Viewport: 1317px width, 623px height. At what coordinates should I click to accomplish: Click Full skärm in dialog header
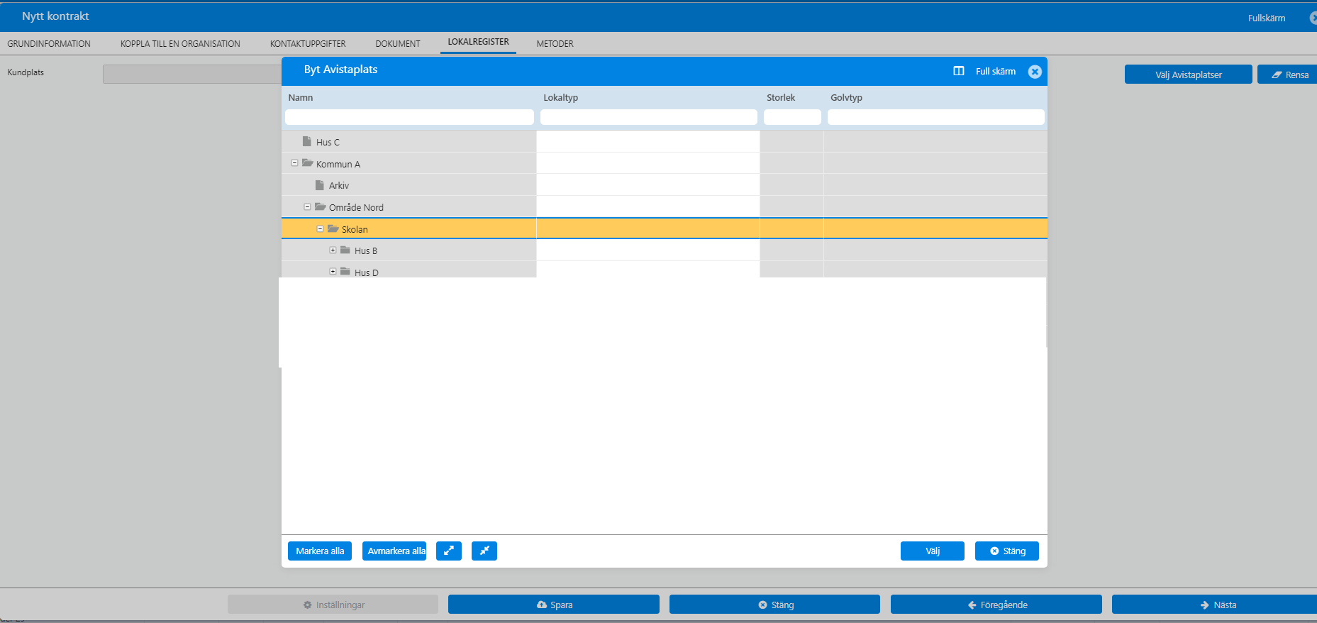click(996, 71)
